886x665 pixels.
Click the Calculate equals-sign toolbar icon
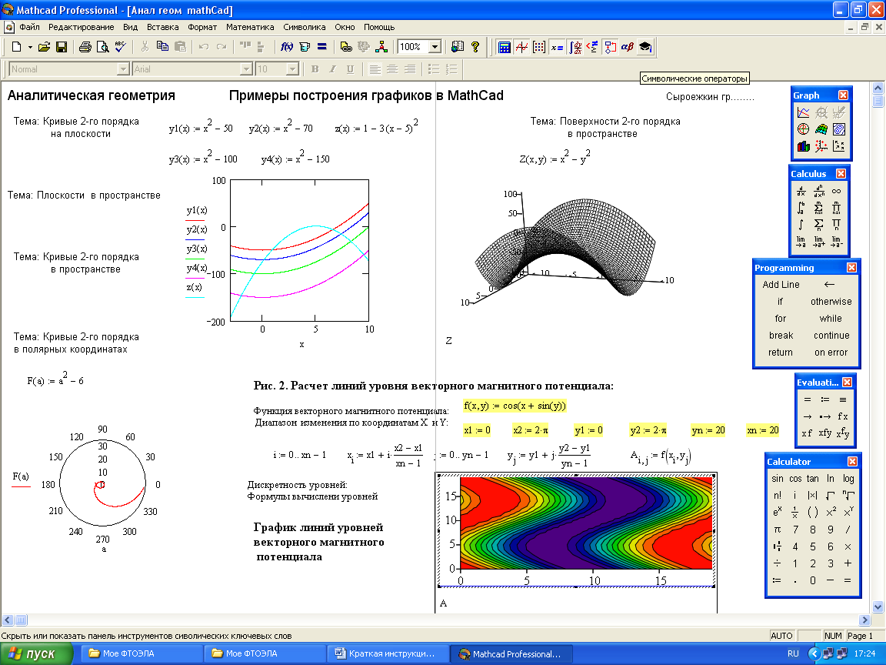(x=321, y=47)
